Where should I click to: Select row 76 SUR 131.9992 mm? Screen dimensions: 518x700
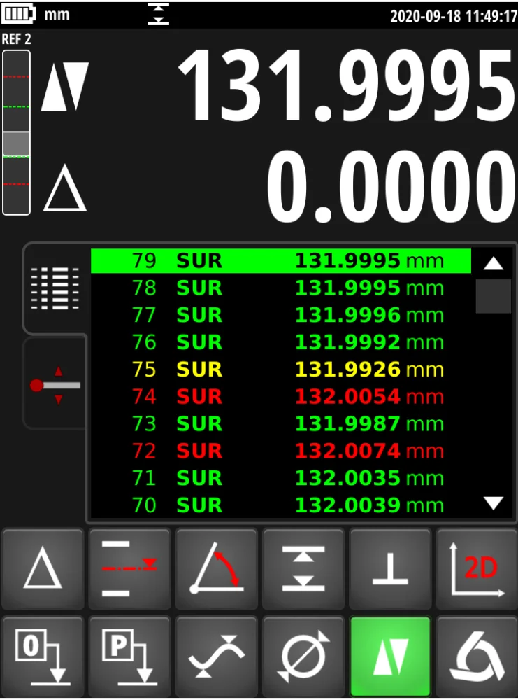[x=281, y=342]
